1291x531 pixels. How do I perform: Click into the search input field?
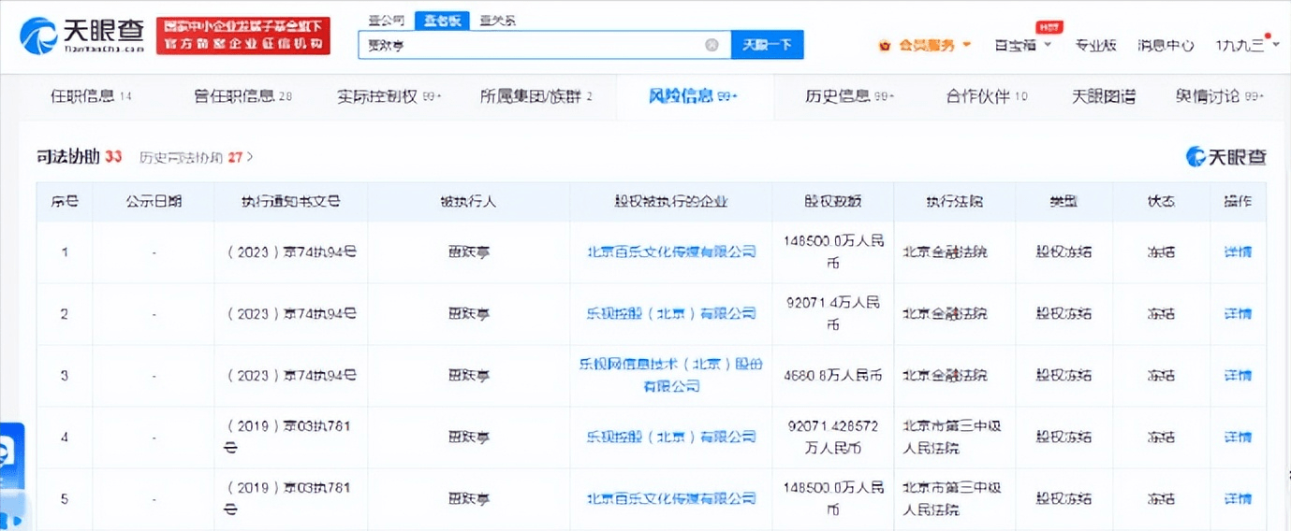click(x=529, y=45)
